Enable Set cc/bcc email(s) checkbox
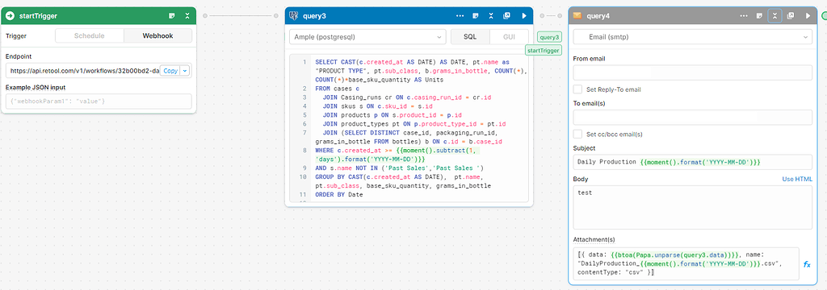 pyautogui.click(x=577, y=135)
